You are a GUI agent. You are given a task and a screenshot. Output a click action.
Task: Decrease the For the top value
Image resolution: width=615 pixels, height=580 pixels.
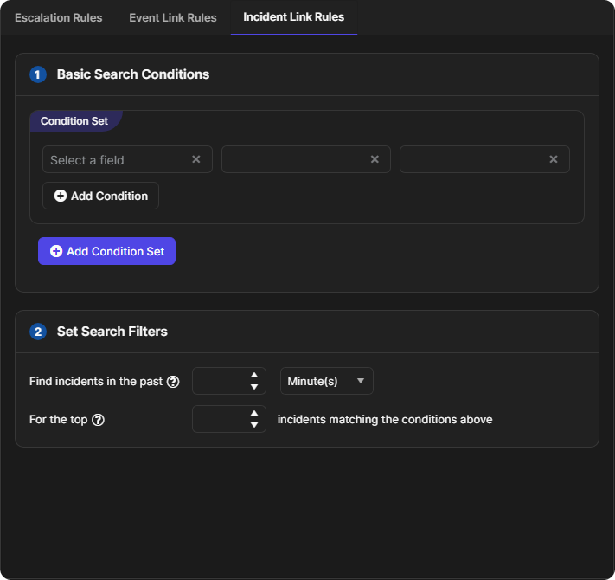[254, 425]
